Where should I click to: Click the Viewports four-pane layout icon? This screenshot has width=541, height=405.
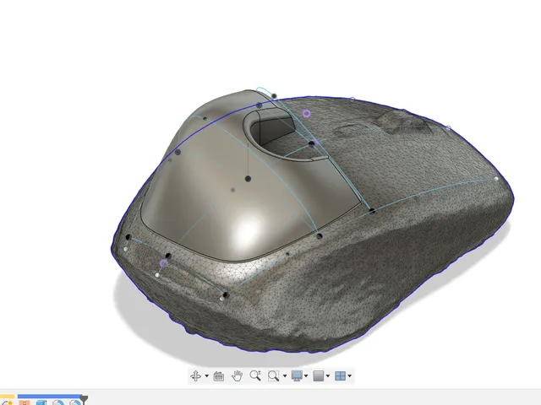point(340,375)
